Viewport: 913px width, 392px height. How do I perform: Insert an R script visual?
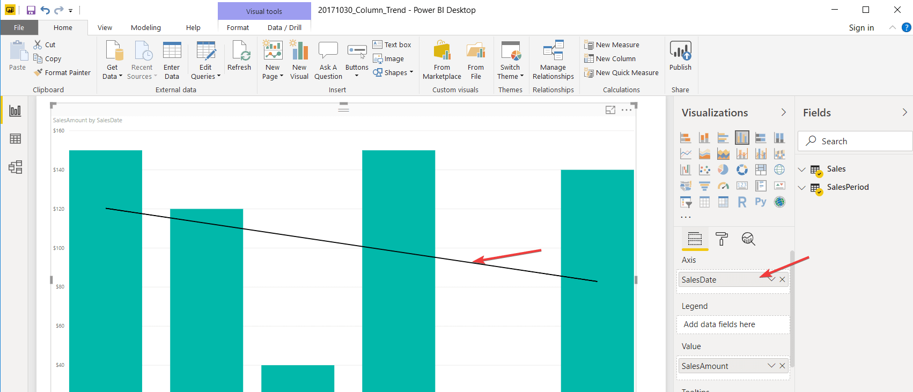[x=742, y=202]
